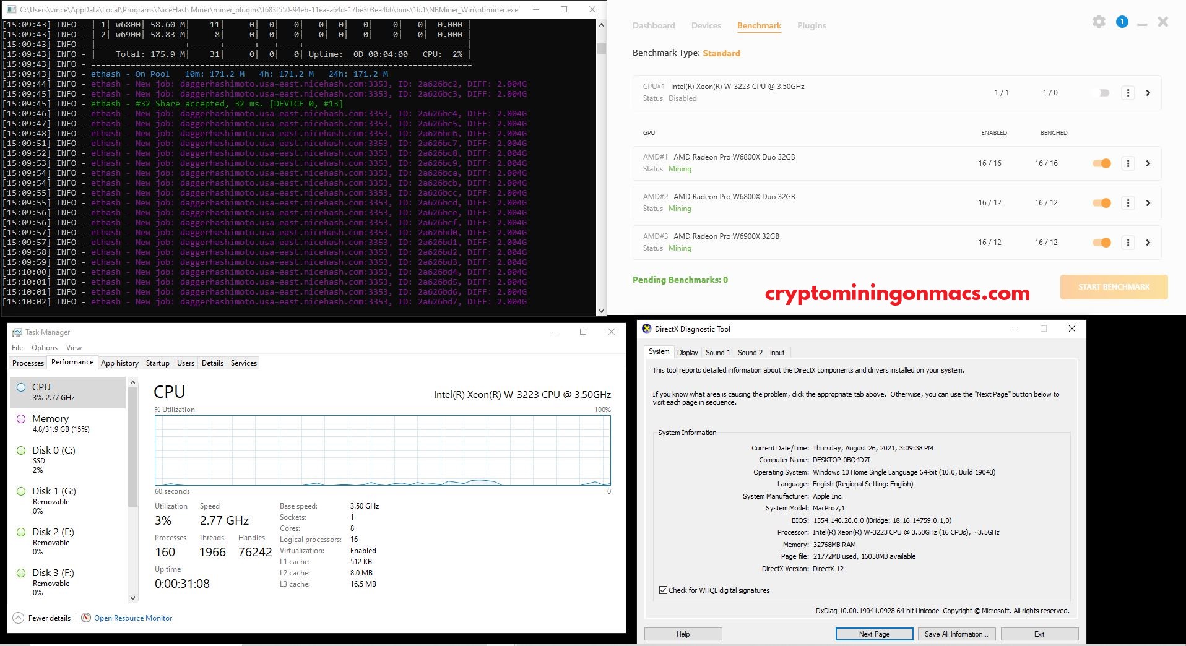Switch to DirectX Sound 1 tab
The image size is (1186, 646).
click(x=717, y=353)
